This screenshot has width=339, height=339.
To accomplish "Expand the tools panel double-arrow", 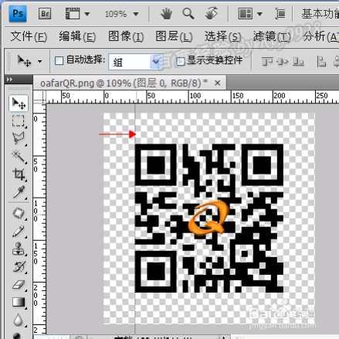I will point(9,80).
